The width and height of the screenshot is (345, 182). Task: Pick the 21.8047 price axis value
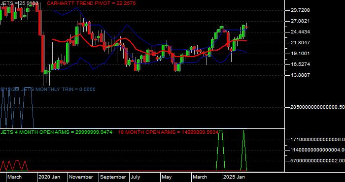300,43
